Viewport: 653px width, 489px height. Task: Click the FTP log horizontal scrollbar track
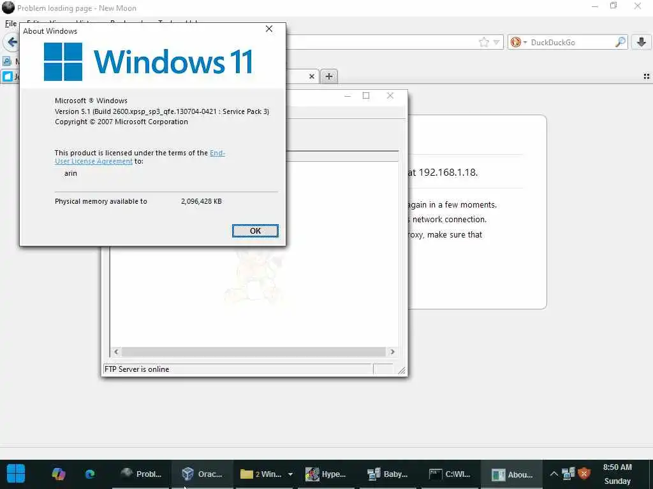tap(254, 351)
